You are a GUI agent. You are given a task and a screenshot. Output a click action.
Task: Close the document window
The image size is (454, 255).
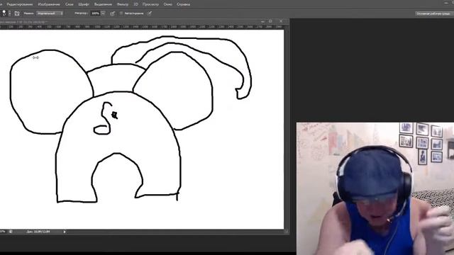click(x=281, y=21)
